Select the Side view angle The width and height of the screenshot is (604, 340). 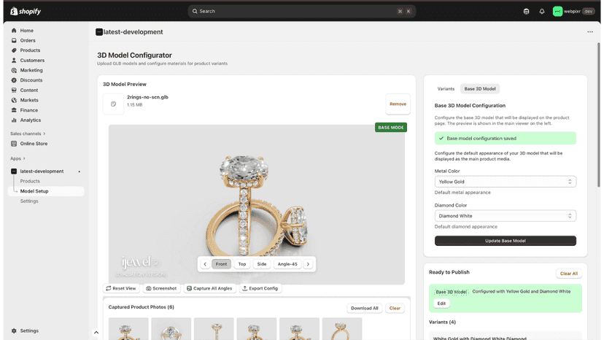pos(262,264)
